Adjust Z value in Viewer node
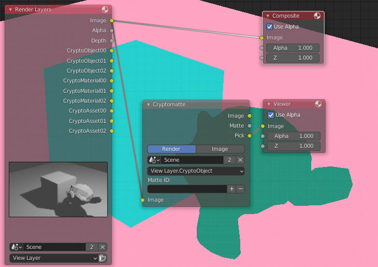 [x=294, y=146]
